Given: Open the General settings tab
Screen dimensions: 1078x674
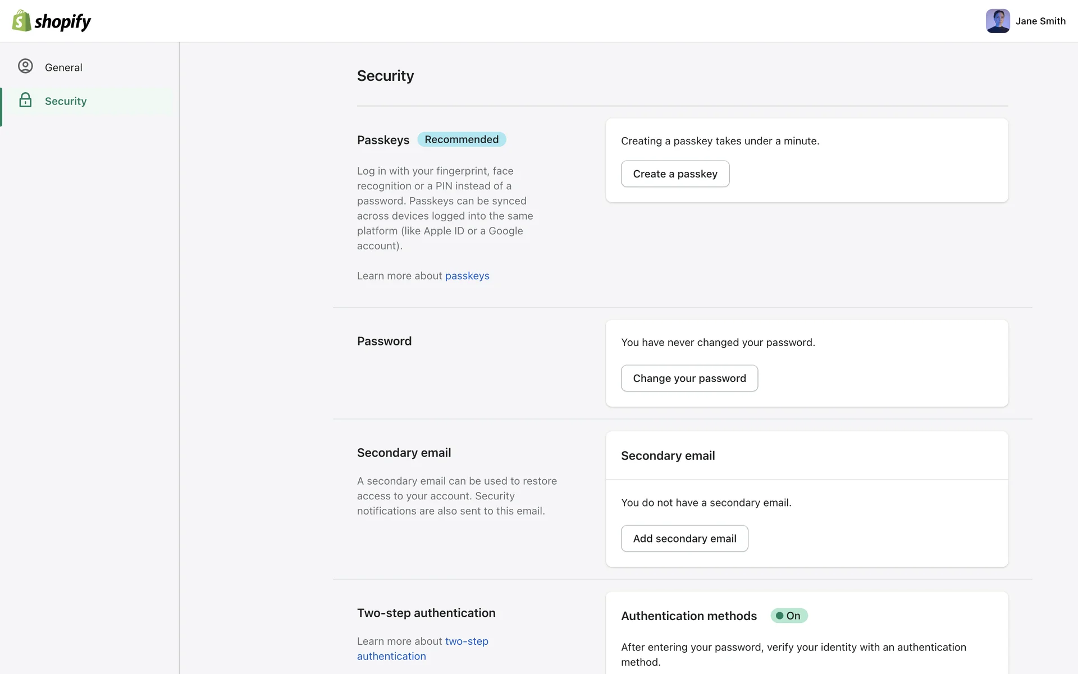Looking at the screenshot, I should tap(63, 67).
